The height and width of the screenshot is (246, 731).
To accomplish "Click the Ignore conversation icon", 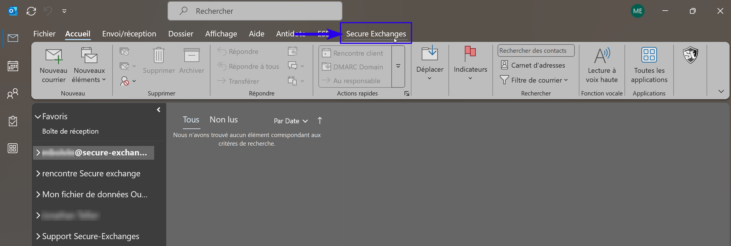I will (124, 52).
